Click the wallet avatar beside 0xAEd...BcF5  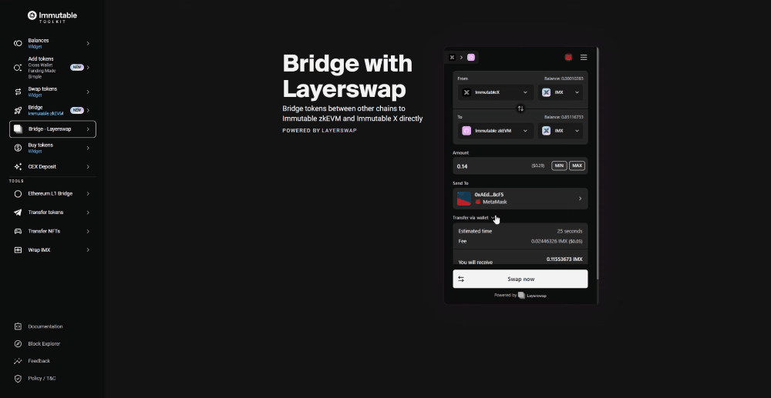[x=464, y=199]
